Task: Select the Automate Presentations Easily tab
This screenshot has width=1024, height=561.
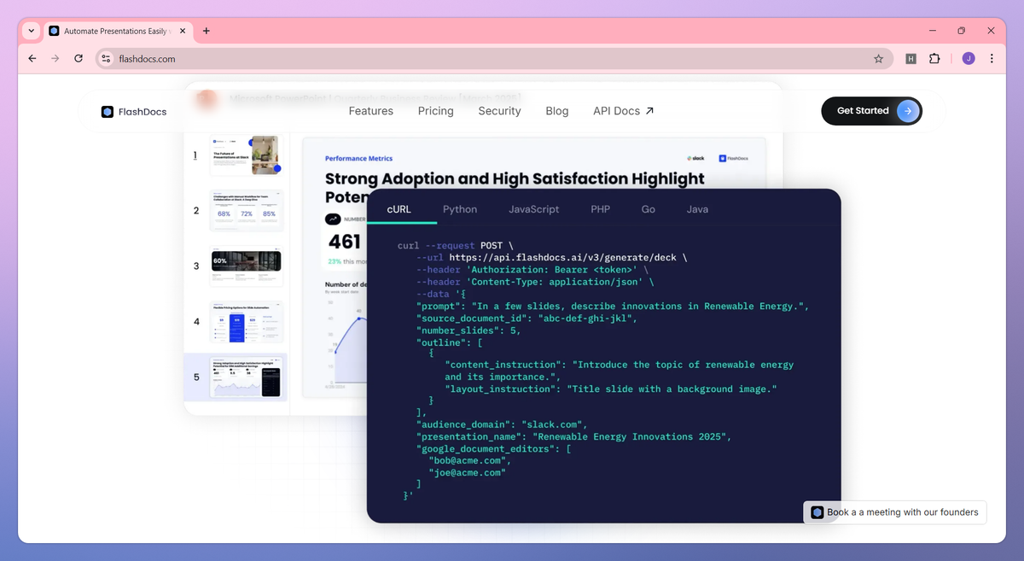Action: [118, 31]
